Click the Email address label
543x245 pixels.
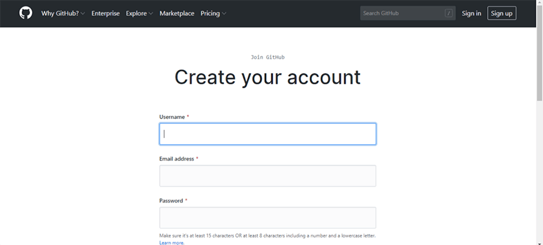tap(177, 159)
